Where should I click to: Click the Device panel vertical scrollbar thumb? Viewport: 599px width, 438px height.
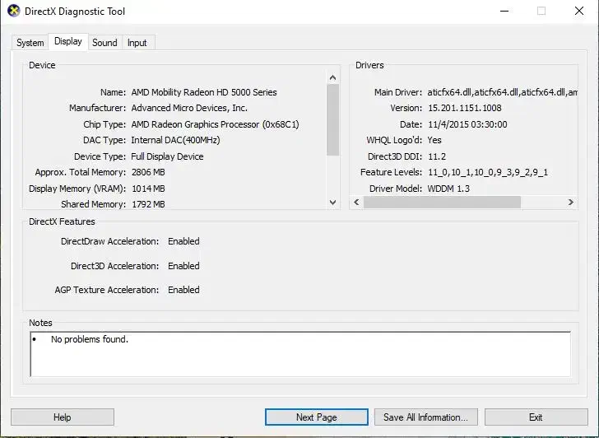click(x=333, y=119)
